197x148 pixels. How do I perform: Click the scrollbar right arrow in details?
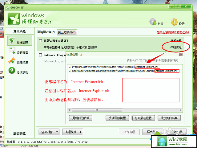tap(180, 110)
